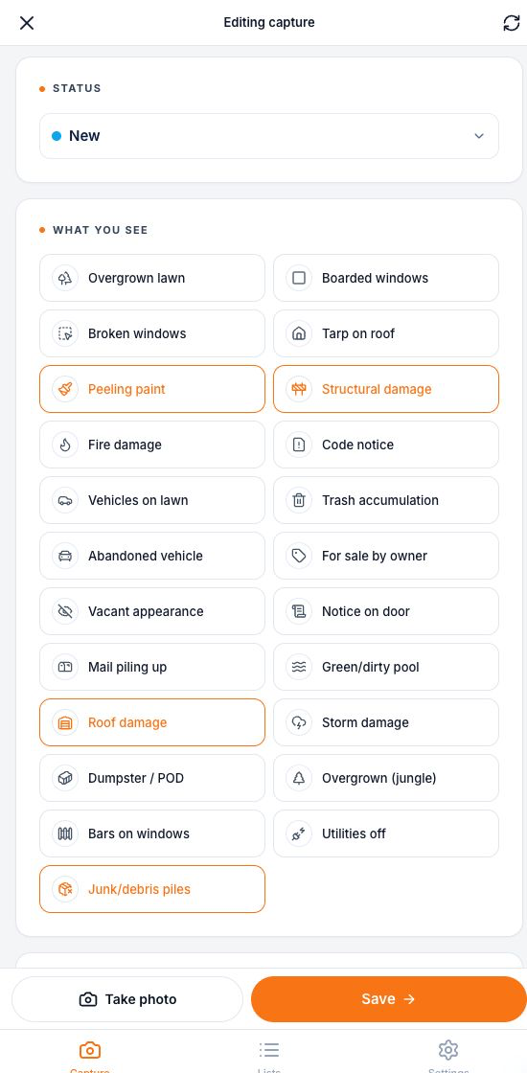Screen dimensions: 527x1073
Task: Close the Editing capture screen
Action: tap(27, 23)
